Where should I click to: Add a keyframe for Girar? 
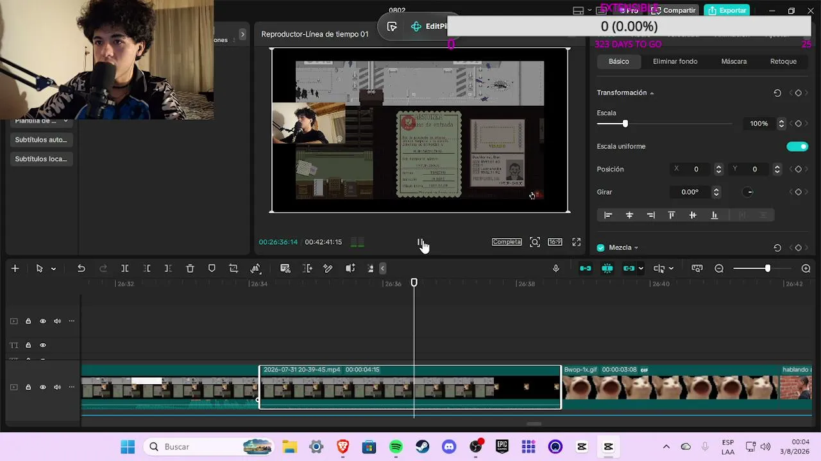pos(799,192)
